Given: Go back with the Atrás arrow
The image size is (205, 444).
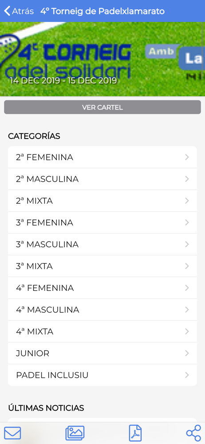Looking at the screenshot, I should (x=7, y=11).
